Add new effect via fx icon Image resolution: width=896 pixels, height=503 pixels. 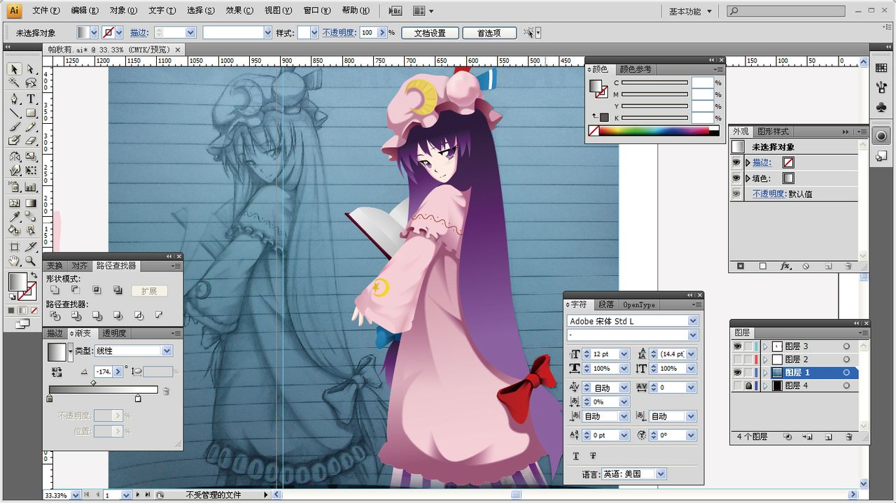pyautogui.click(x=785, y=267)
